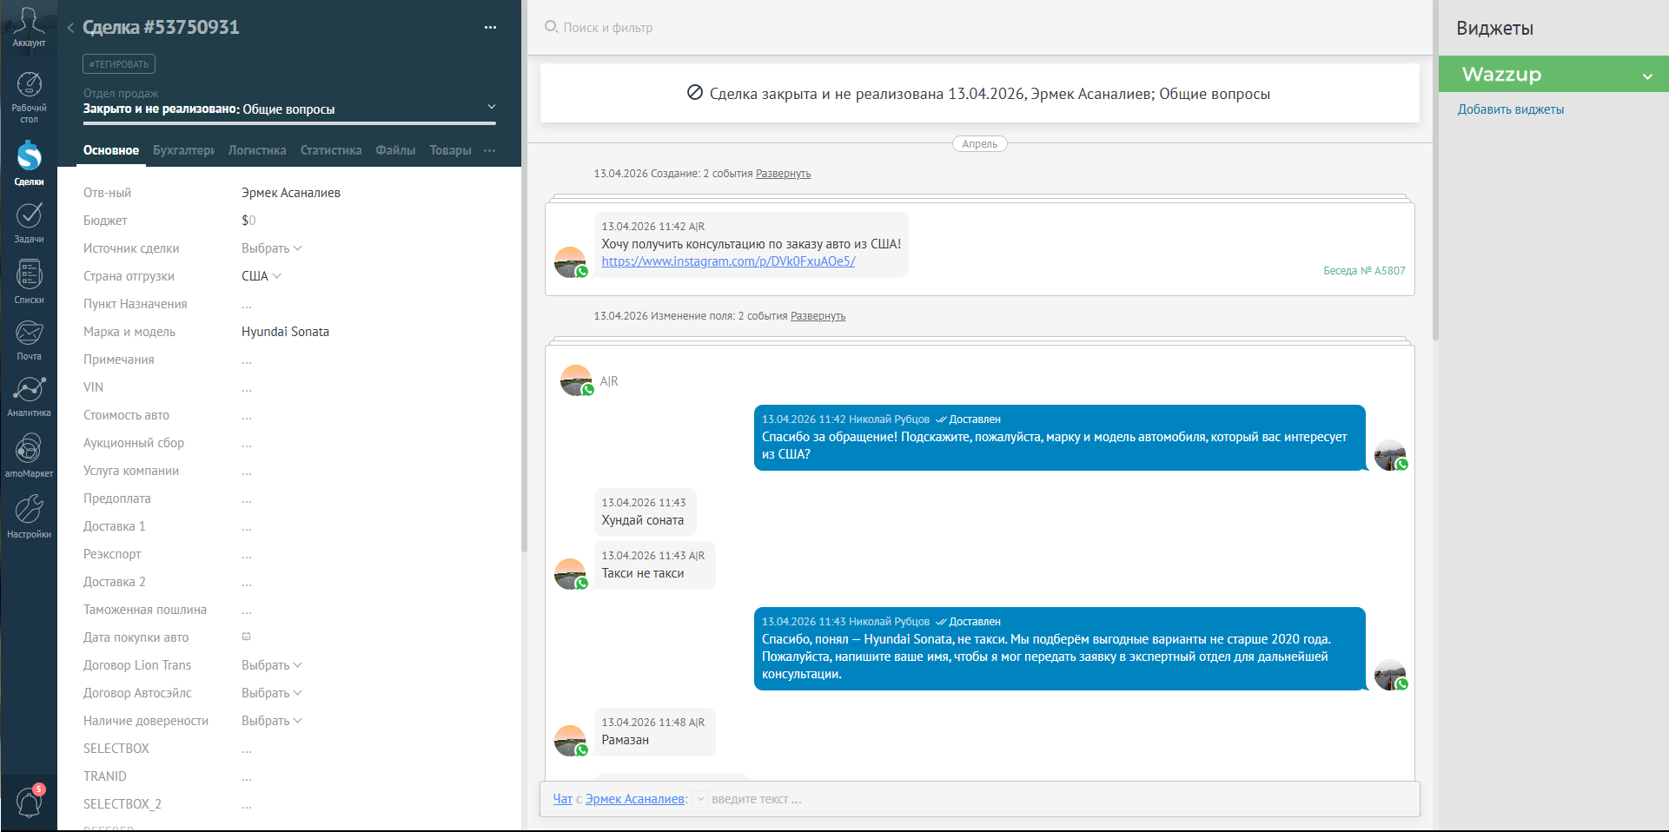This screenshot has height=832, width=1669.
Task: Open Договор Lion Trans Выбрать dropdown
Action: coord(271,665)
